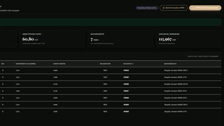Image resolution: width=224 pixels, height=126 pixels.
Task: Click Gegenkonto 1362 in row #1085
Action: (18, 77)
